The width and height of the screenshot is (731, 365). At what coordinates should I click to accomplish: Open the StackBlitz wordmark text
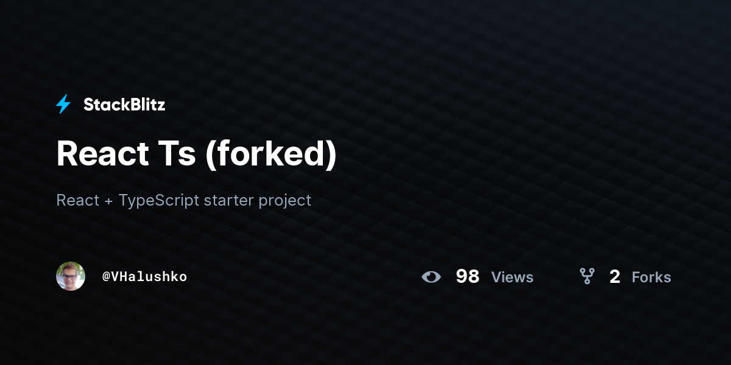(124, 105)
